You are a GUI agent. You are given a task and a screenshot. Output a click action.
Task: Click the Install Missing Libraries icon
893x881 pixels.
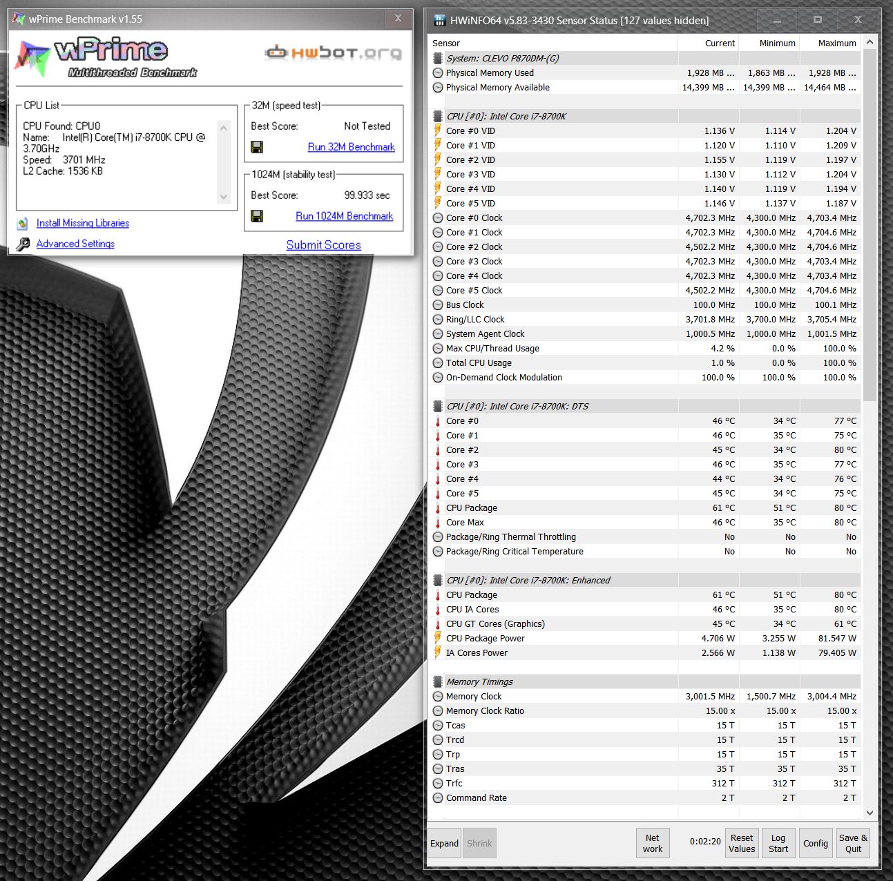coord(23,223)
